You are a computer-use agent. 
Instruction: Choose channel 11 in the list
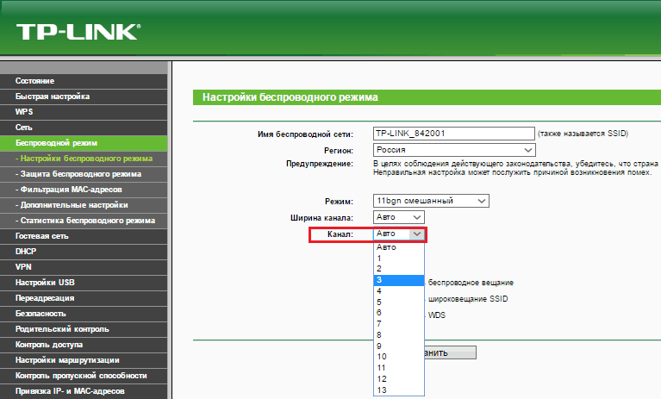click(x=399, y=368)
